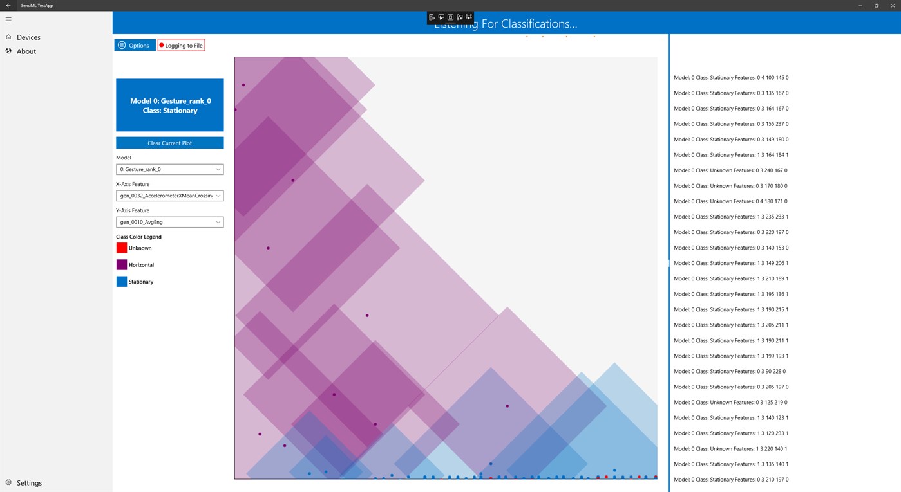This screenshot has width=901, height=492.
Task: Expand the X-Axis Feature dropdown
Action: (x=170, y=196)
